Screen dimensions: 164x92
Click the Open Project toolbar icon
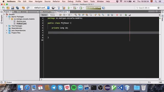tap(13, 8)
